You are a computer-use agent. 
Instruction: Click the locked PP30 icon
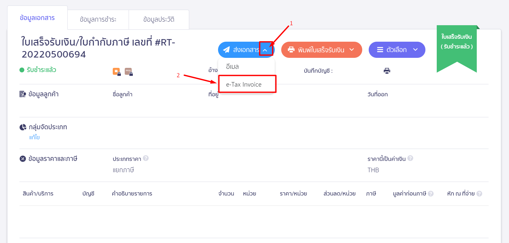[x=129, y=71]
